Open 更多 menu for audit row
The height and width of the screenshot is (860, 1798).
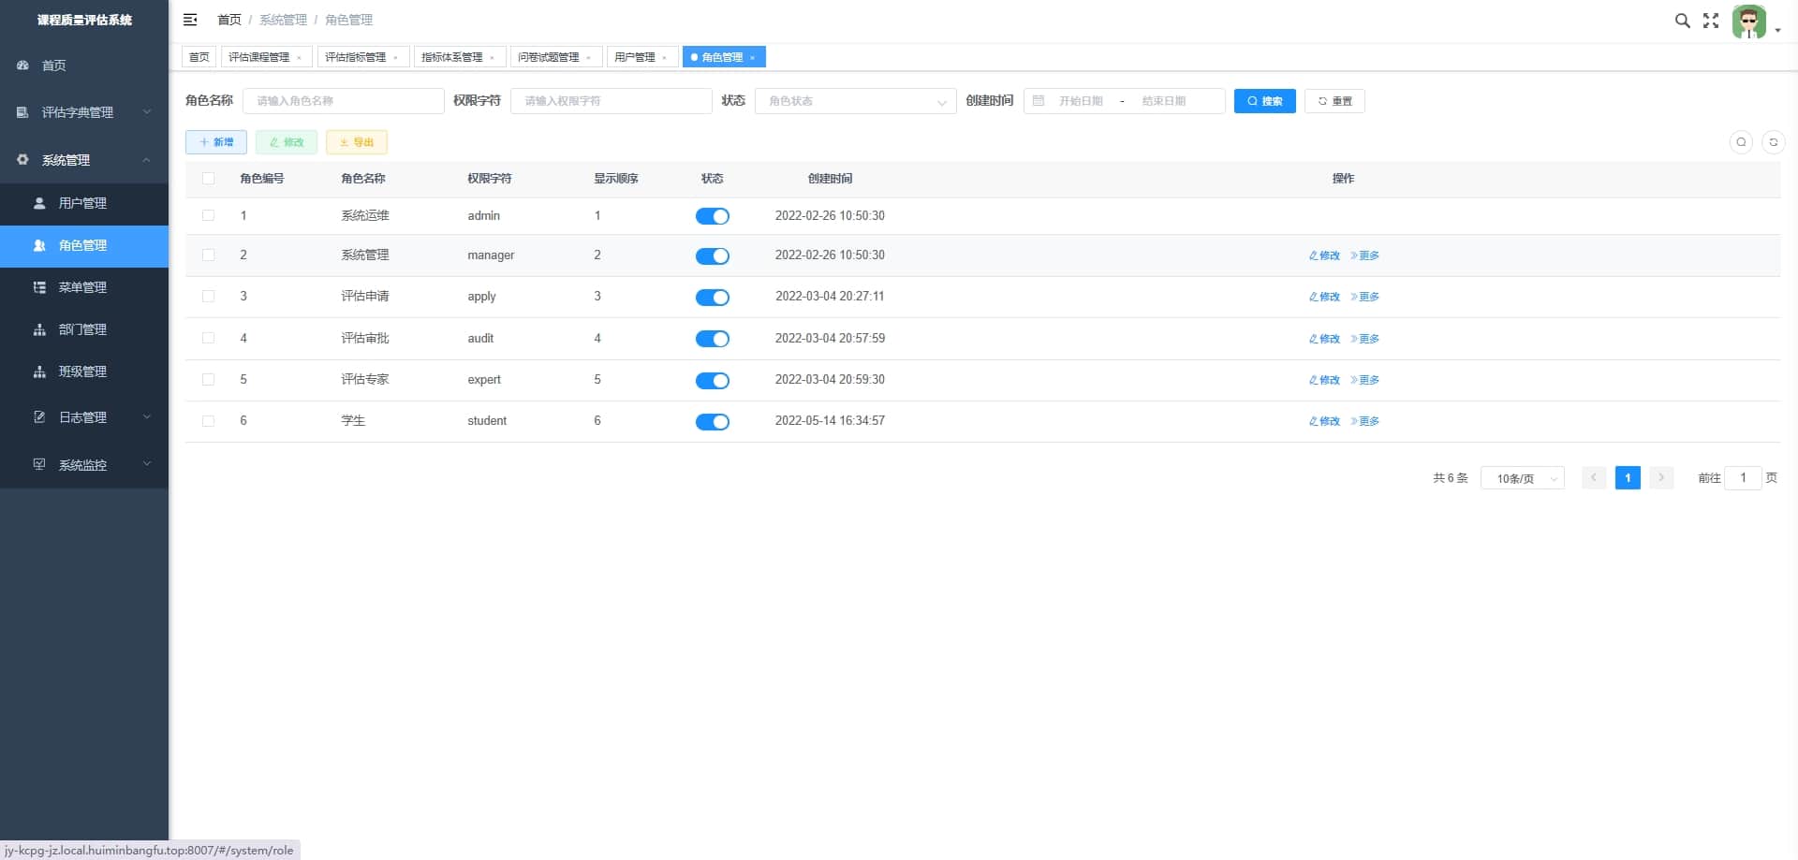click(1365, 339)
